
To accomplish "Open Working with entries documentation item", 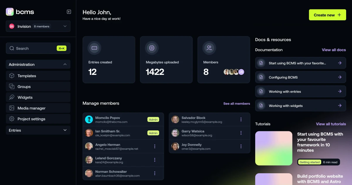I will tap(301, 91).
